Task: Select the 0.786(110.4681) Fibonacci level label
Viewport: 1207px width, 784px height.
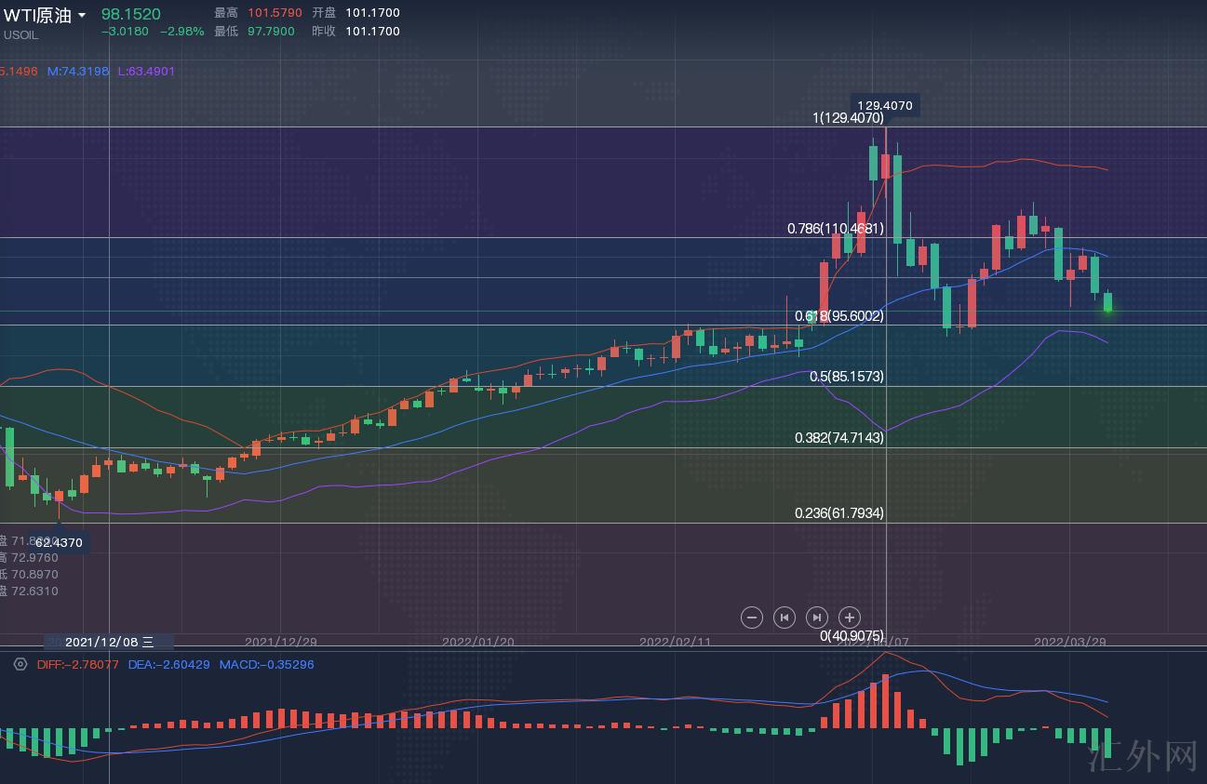Action: 836,228
